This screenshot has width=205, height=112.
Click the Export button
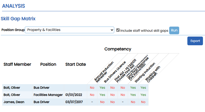[x=195, y=41]
